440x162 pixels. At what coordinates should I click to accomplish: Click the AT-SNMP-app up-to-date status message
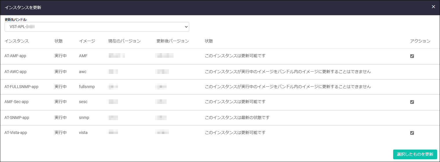pos(237,118)
